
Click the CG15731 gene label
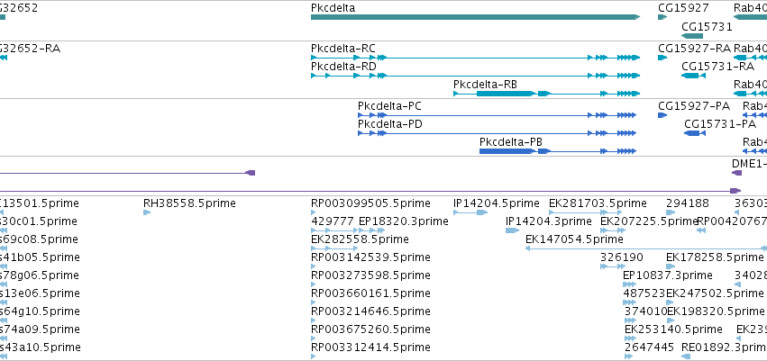pyautogui.click(x=707, y=26)
